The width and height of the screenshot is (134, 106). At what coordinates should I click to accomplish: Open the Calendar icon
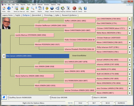coord(68,8)
